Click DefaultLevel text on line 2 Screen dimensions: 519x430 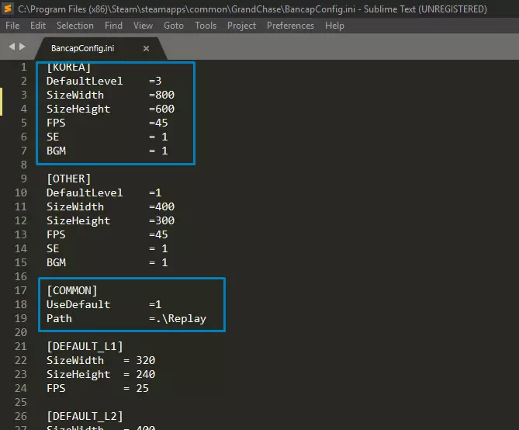85,81
